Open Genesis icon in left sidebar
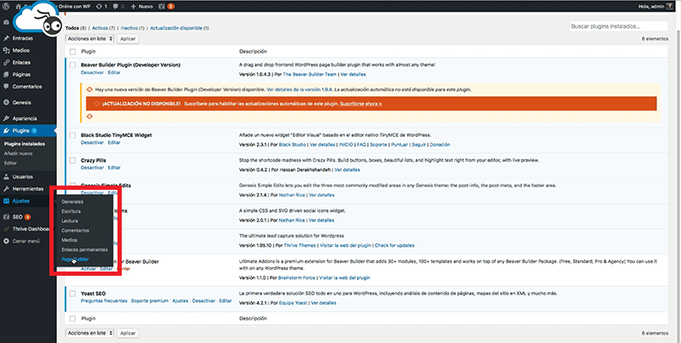This screenshot has height=343, width=681. [6, 102]
